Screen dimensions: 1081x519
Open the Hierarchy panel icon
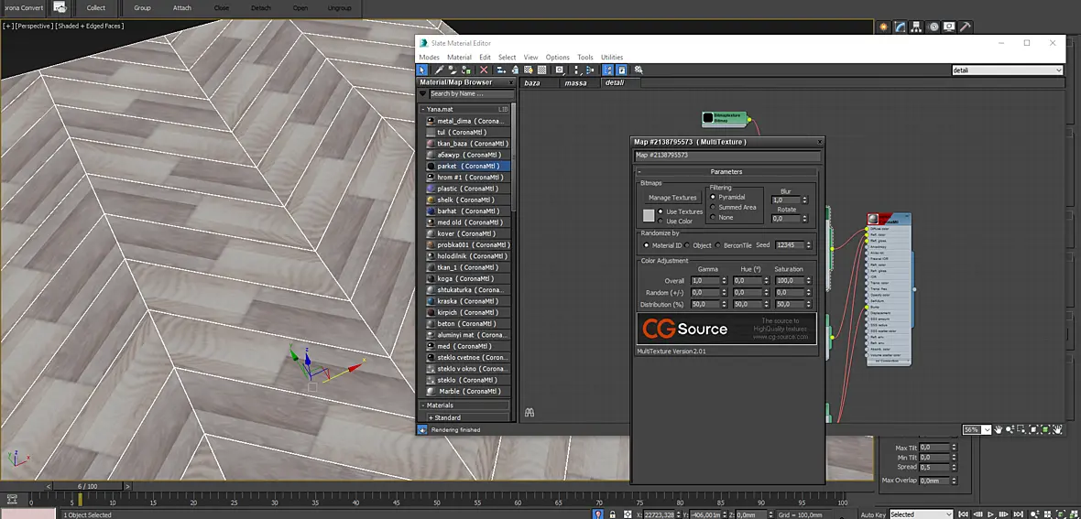(x=917, y=27)
